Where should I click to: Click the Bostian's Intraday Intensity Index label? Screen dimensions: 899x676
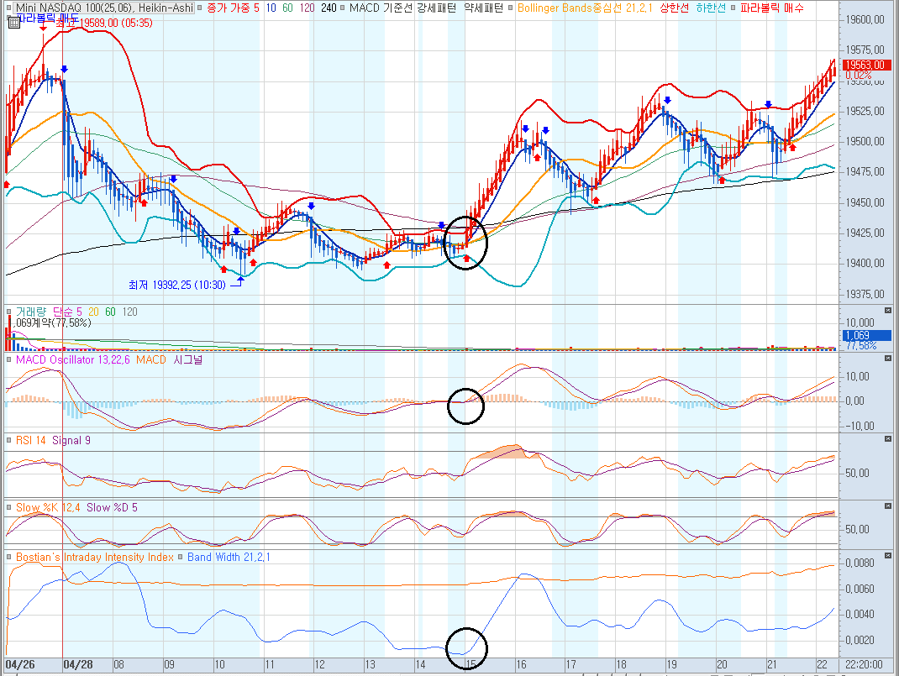point(95,557)
